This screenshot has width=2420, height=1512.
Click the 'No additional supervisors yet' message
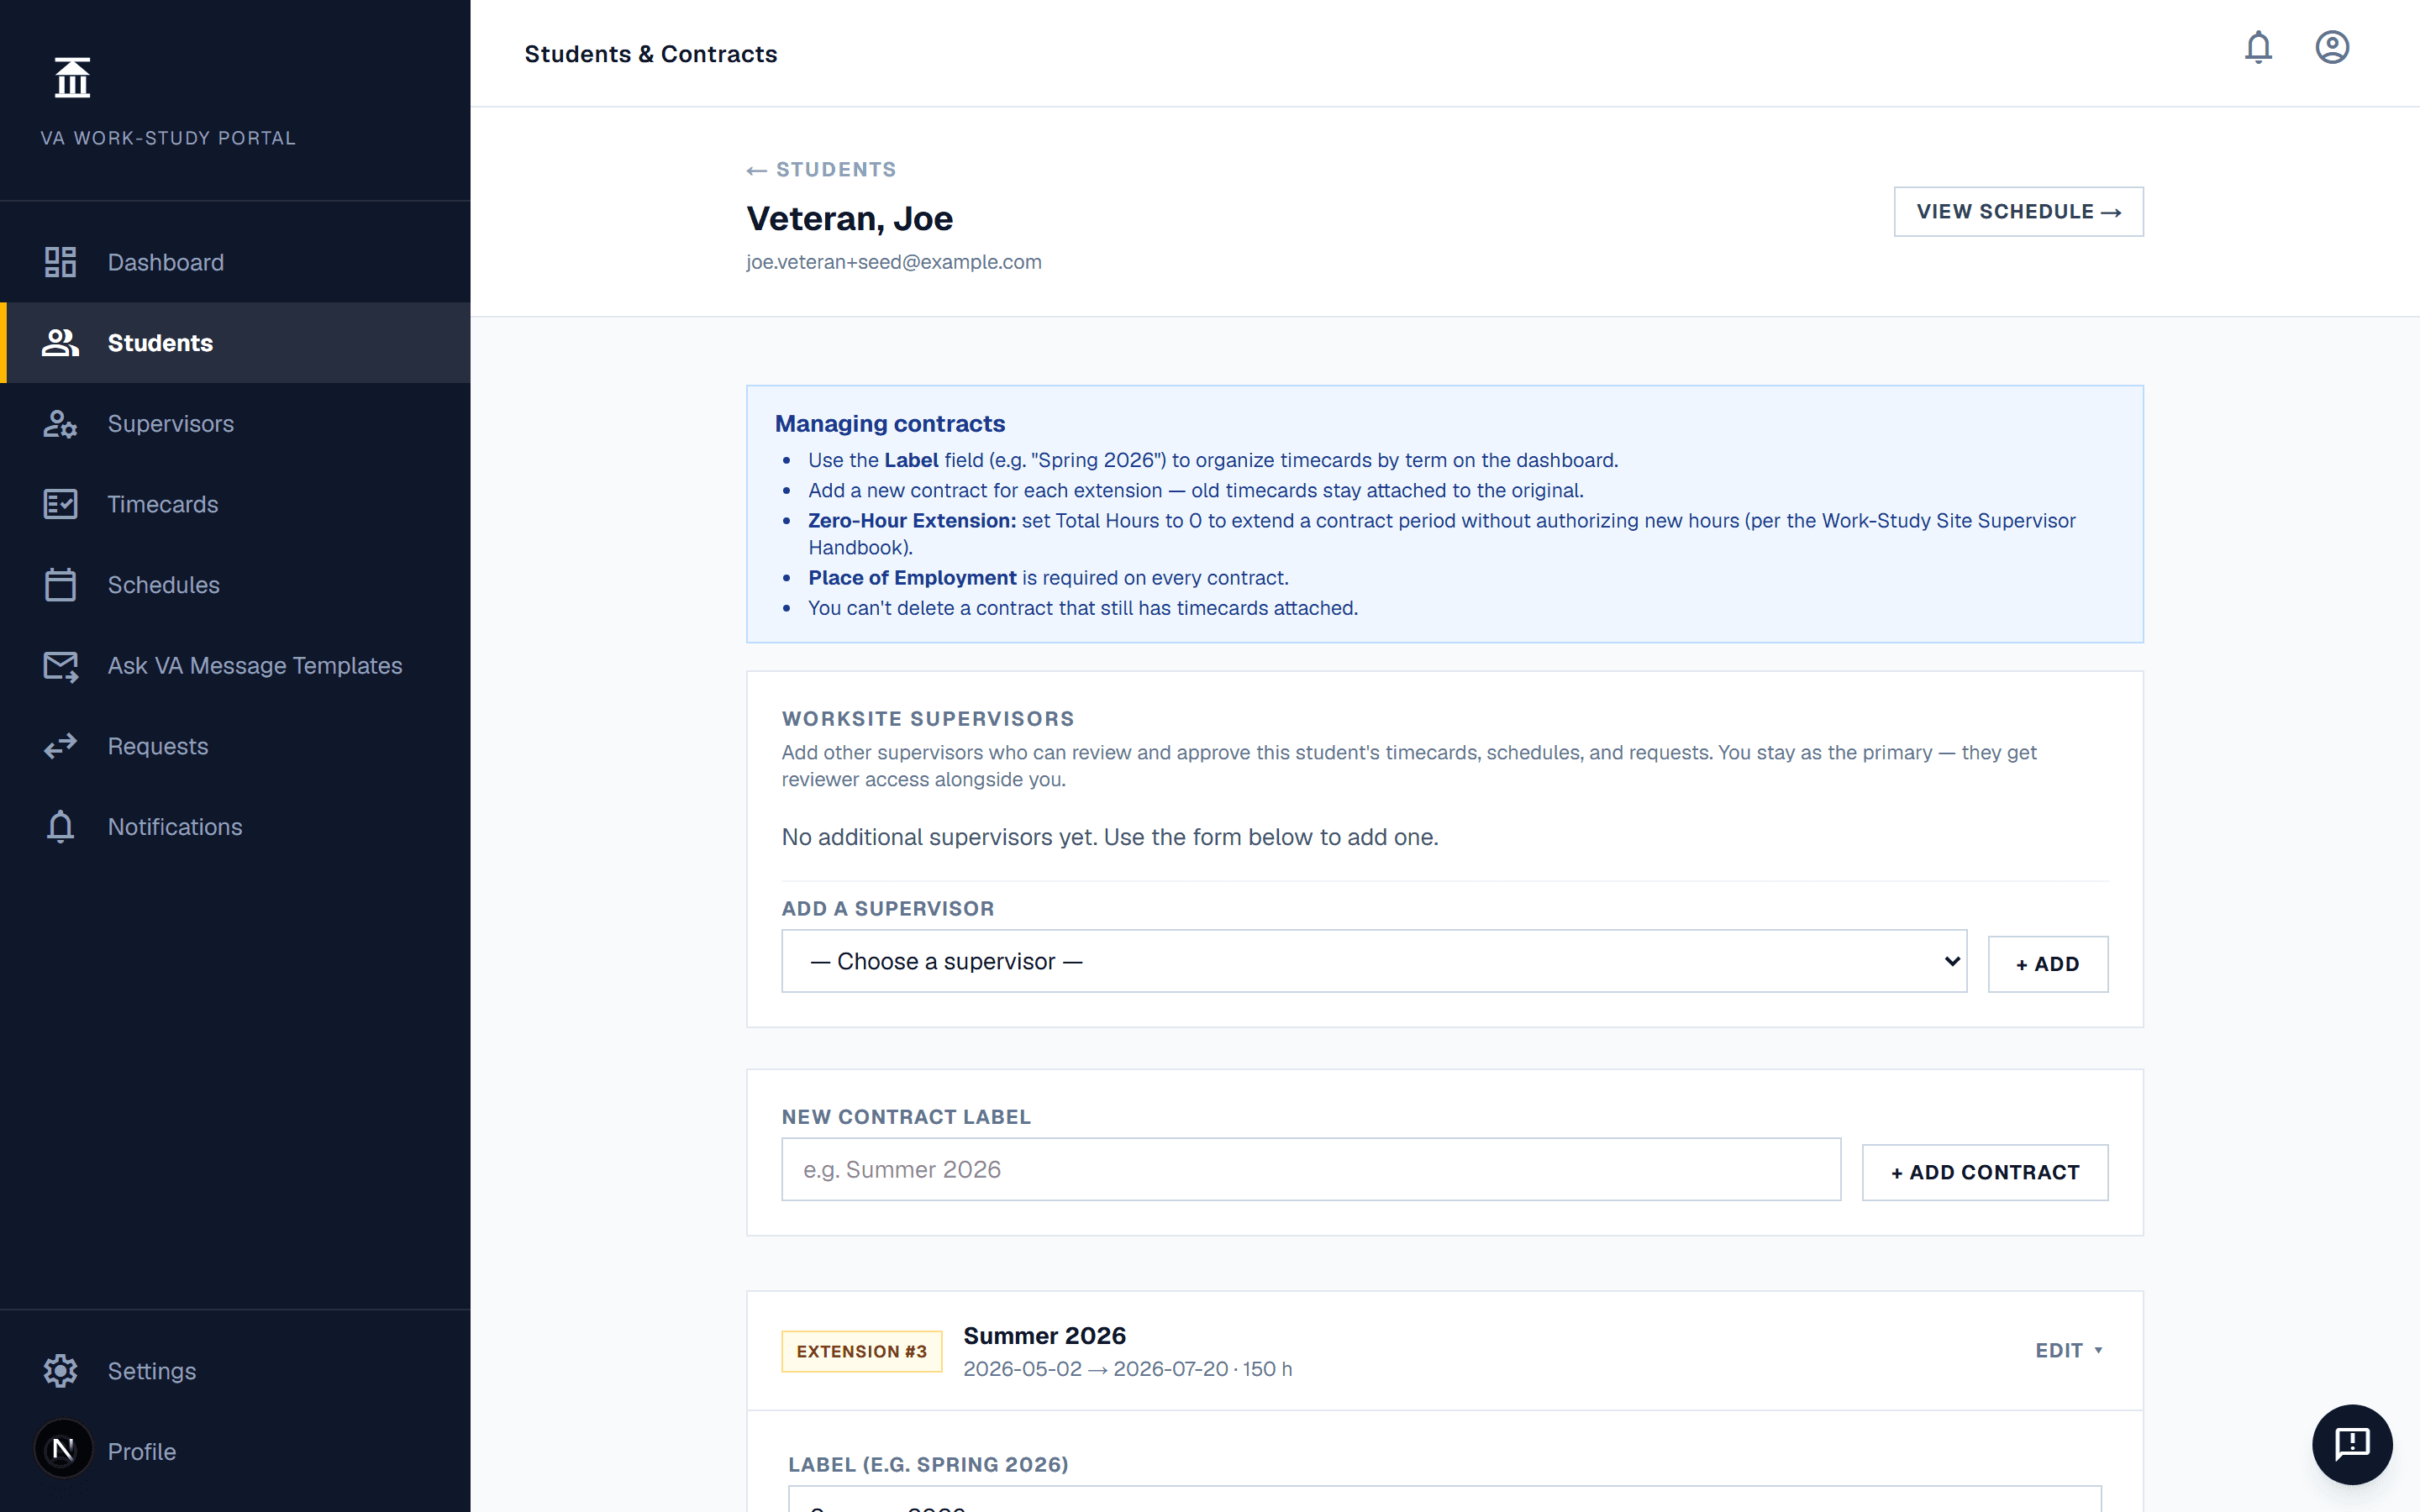(1109, 837)
